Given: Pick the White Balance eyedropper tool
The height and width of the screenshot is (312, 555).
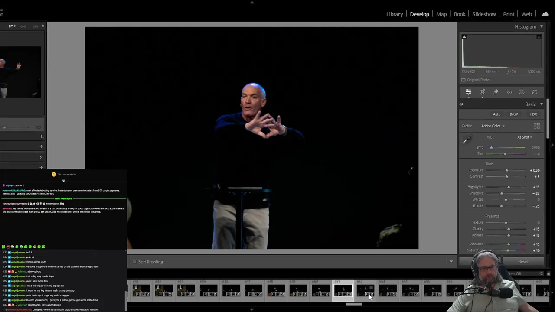Looking at the screenshot, I should coord(467,140).
